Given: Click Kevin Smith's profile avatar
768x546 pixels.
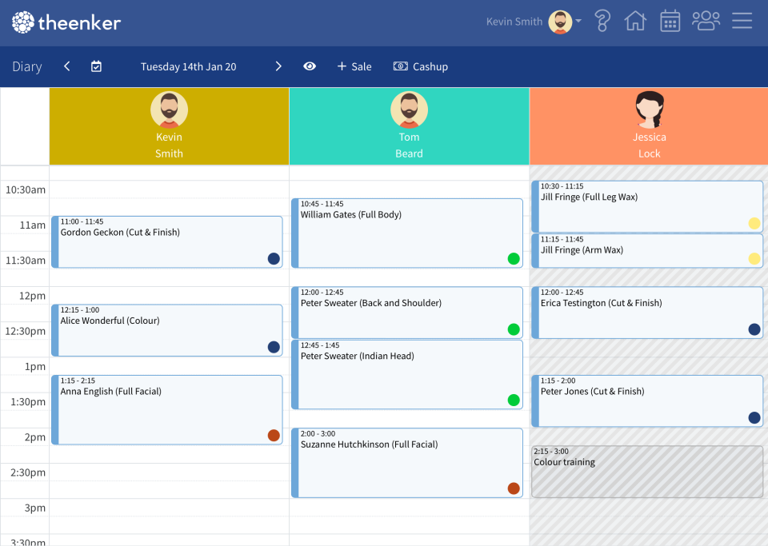Looking at the screenshot, I should tap(560, 22).
